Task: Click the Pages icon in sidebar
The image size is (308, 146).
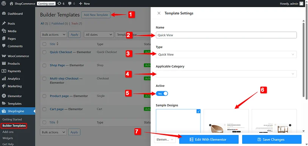Action: (x=3, y=38)
